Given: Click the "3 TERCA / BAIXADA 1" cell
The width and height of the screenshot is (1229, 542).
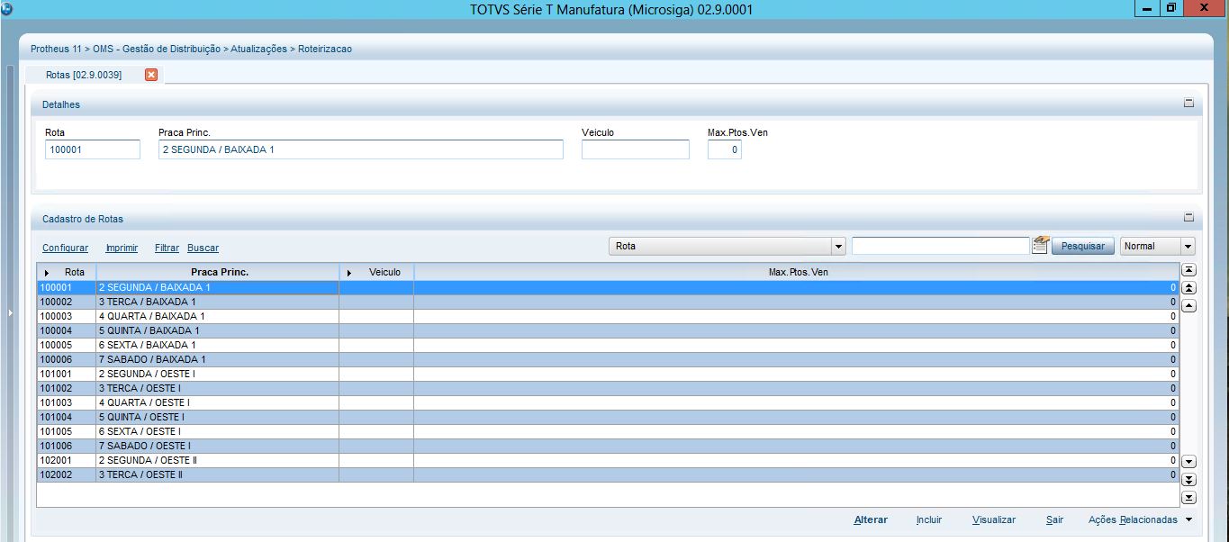Looking at the screenshot, I should (218, 302).
